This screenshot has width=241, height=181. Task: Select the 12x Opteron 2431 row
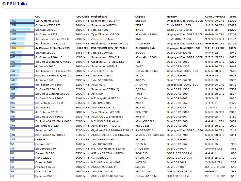tap(47, 21)
